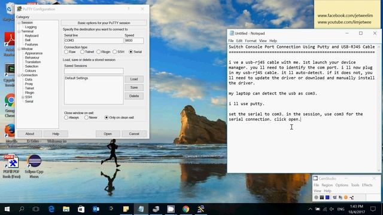
Task: Click the taskbar search icon
Action: (x=22, y=209)
